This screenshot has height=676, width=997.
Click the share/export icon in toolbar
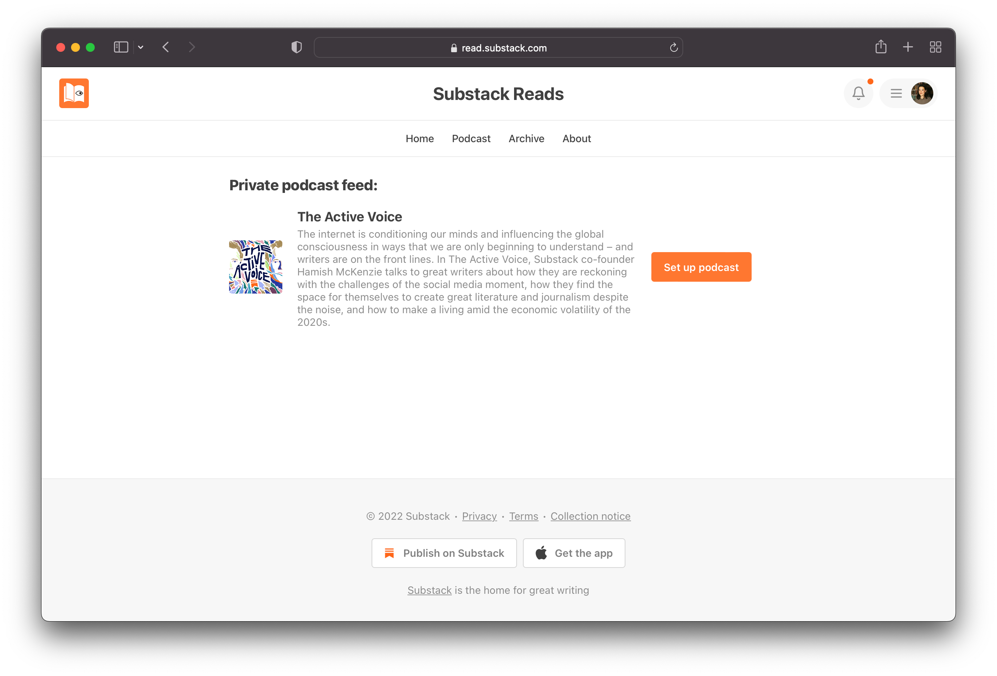[880, 47]
